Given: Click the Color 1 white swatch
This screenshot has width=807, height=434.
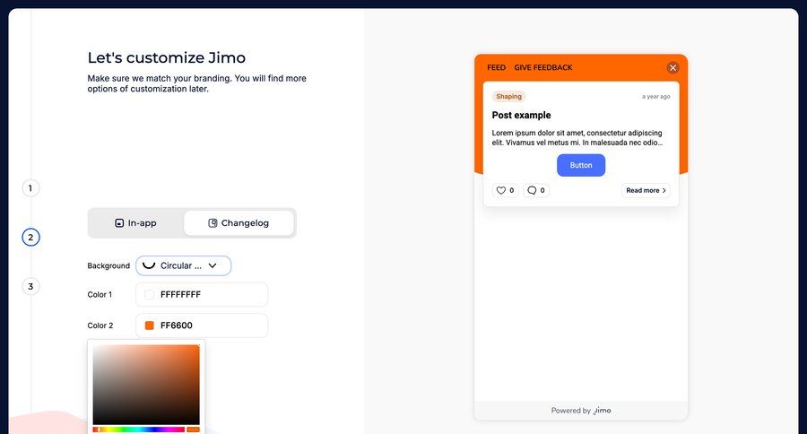Looking at the screenshot, I should point(149,294).
